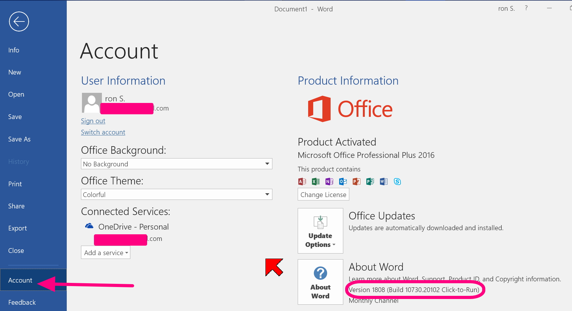
Task: Click ron S. name in title bar
Action: (506, 9)
